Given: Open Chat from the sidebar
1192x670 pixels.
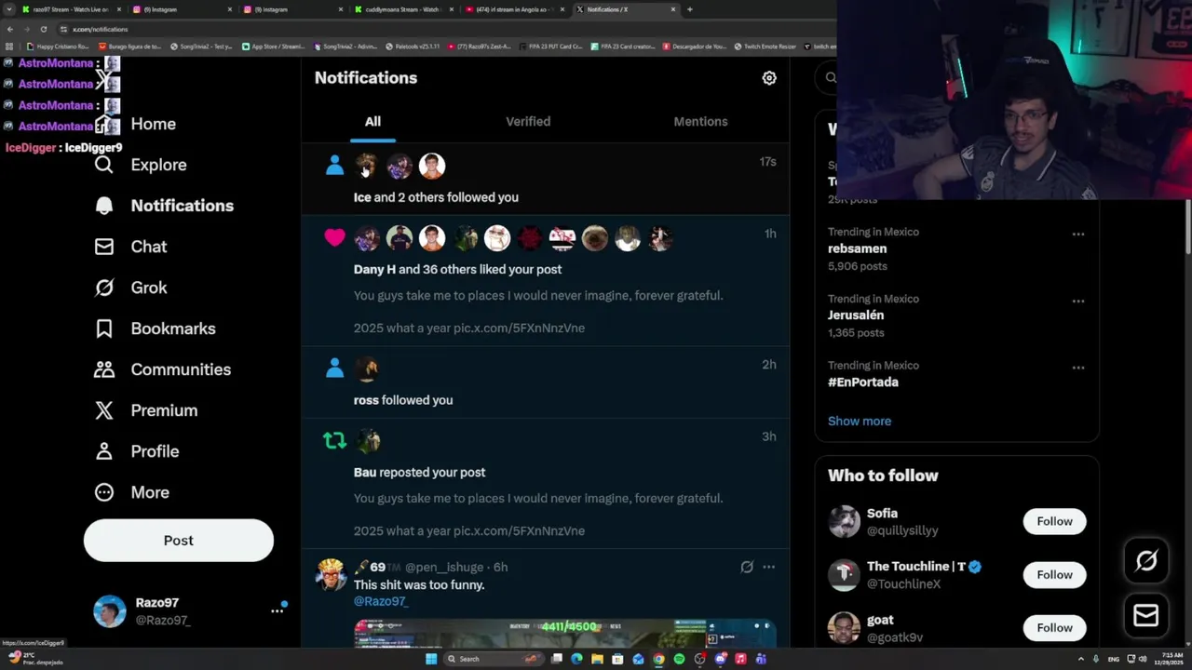Looking at the screenshot, I should [x=130, y=247].
